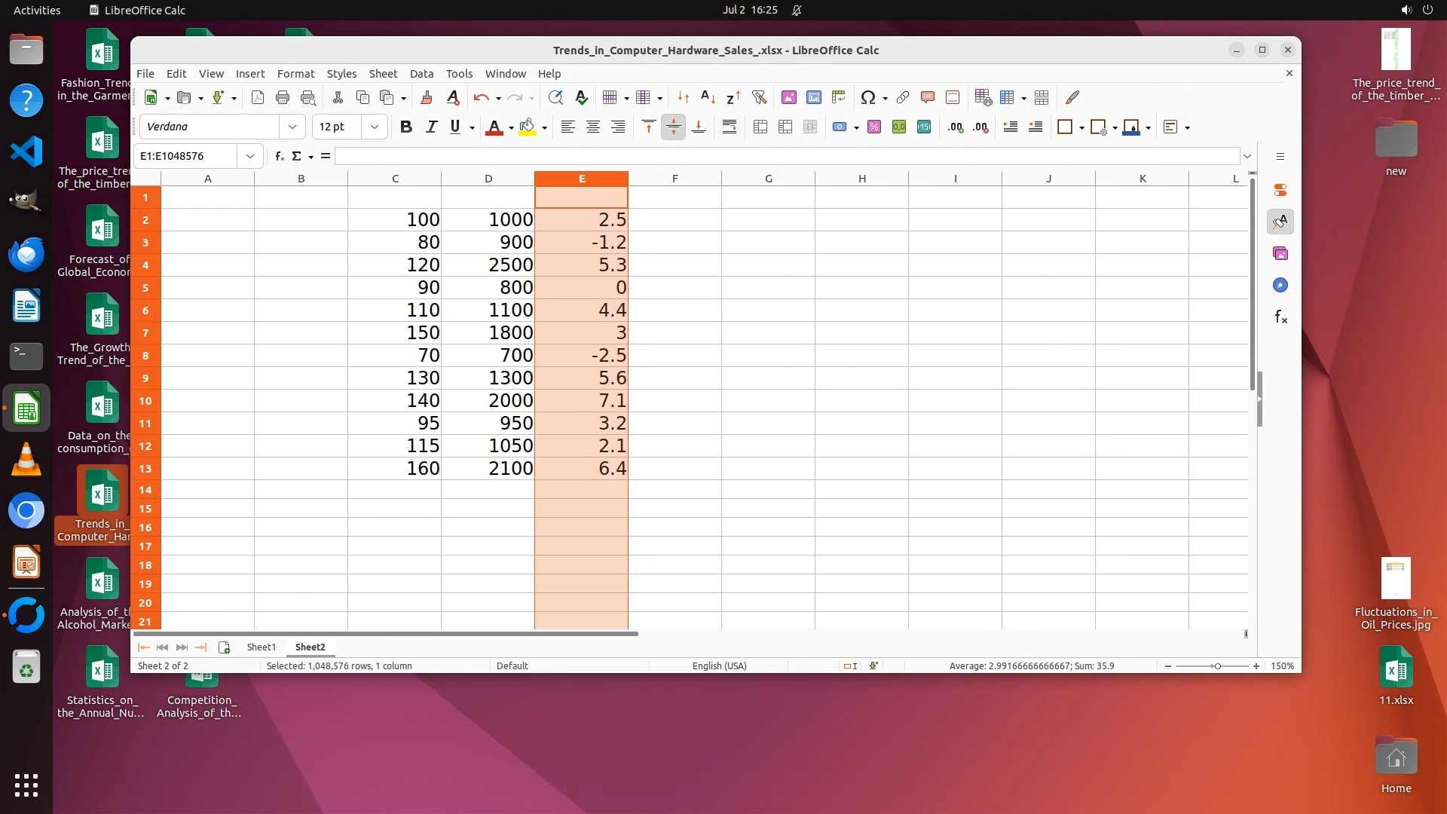Open the Data menu
1447x814 pixels.
421,73
